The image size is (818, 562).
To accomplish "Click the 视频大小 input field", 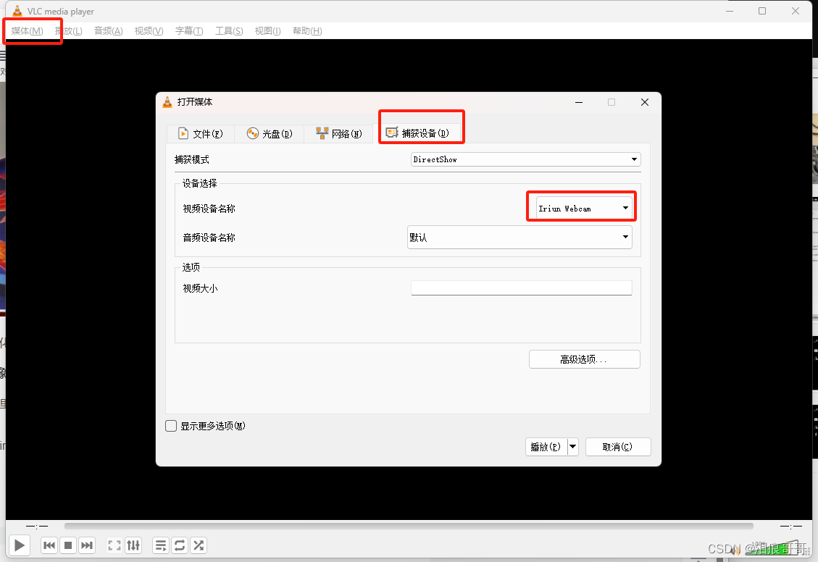I will pyautogui.click(x=522, y=288).
